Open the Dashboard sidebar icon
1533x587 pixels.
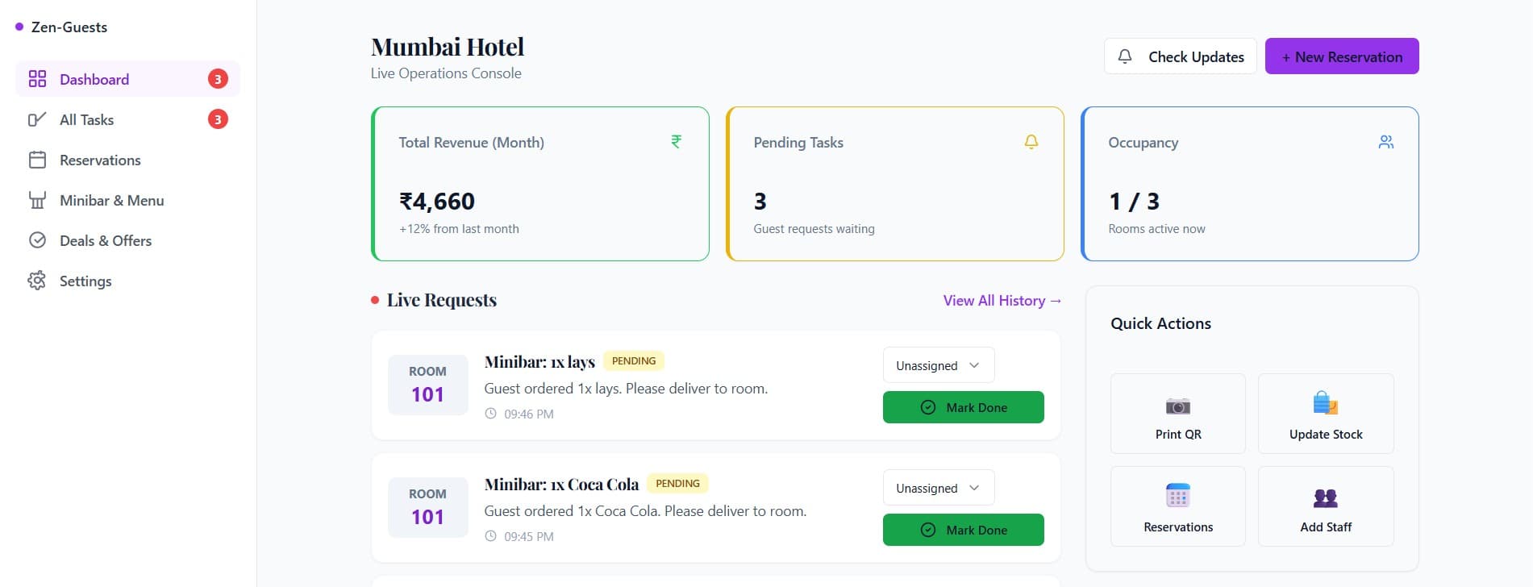pyautogui.click(x=37, y=78)
